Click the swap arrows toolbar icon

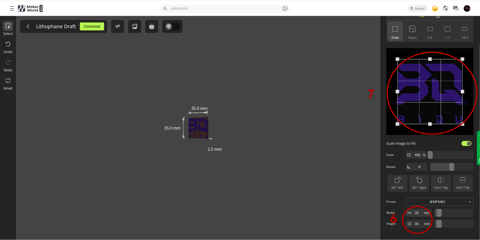[118, 26]
